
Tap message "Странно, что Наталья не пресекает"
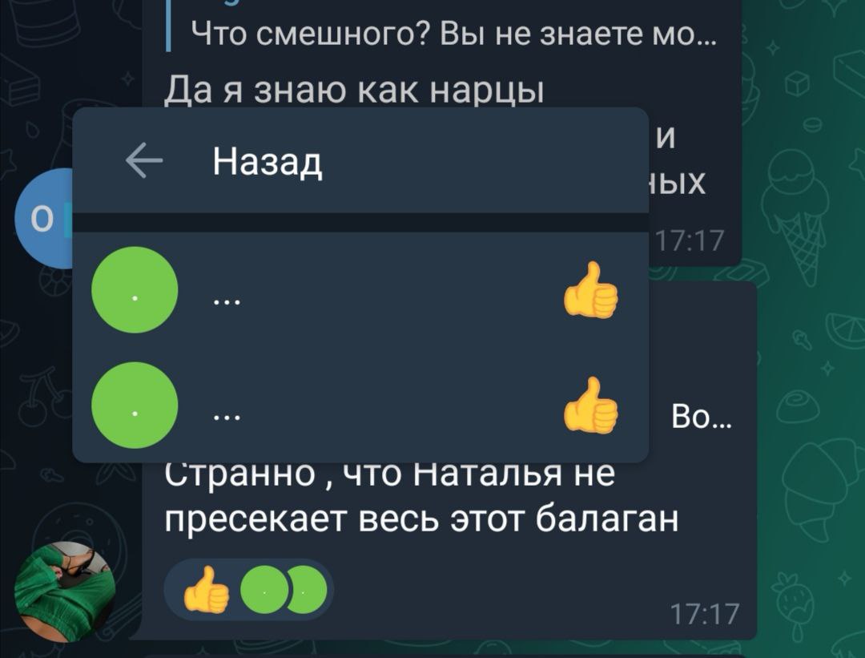point(421,497)
